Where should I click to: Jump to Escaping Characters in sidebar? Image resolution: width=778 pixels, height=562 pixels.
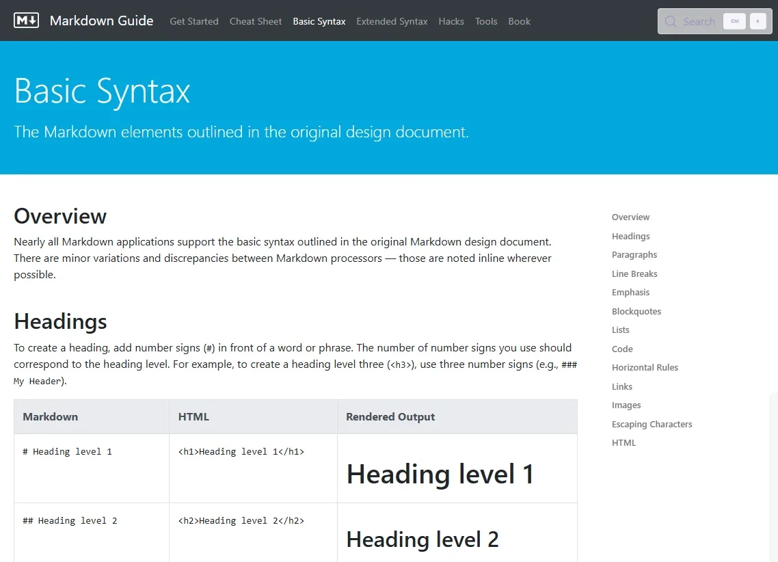652,424
